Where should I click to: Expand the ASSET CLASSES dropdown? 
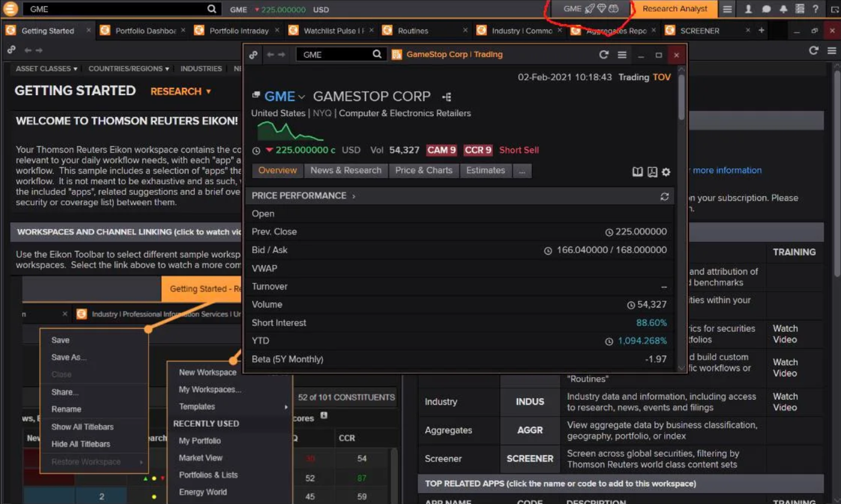[46, 69]
